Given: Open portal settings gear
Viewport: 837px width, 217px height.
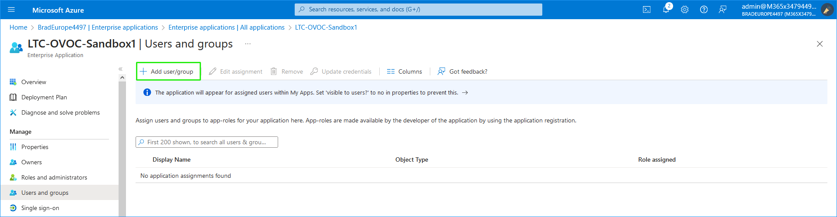Looking at the screenshot, I should pyautogui.click(x=685, y=10).
